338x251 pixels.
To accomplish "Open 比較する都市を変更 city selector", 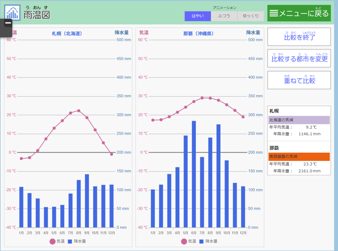I will (299, 58).
